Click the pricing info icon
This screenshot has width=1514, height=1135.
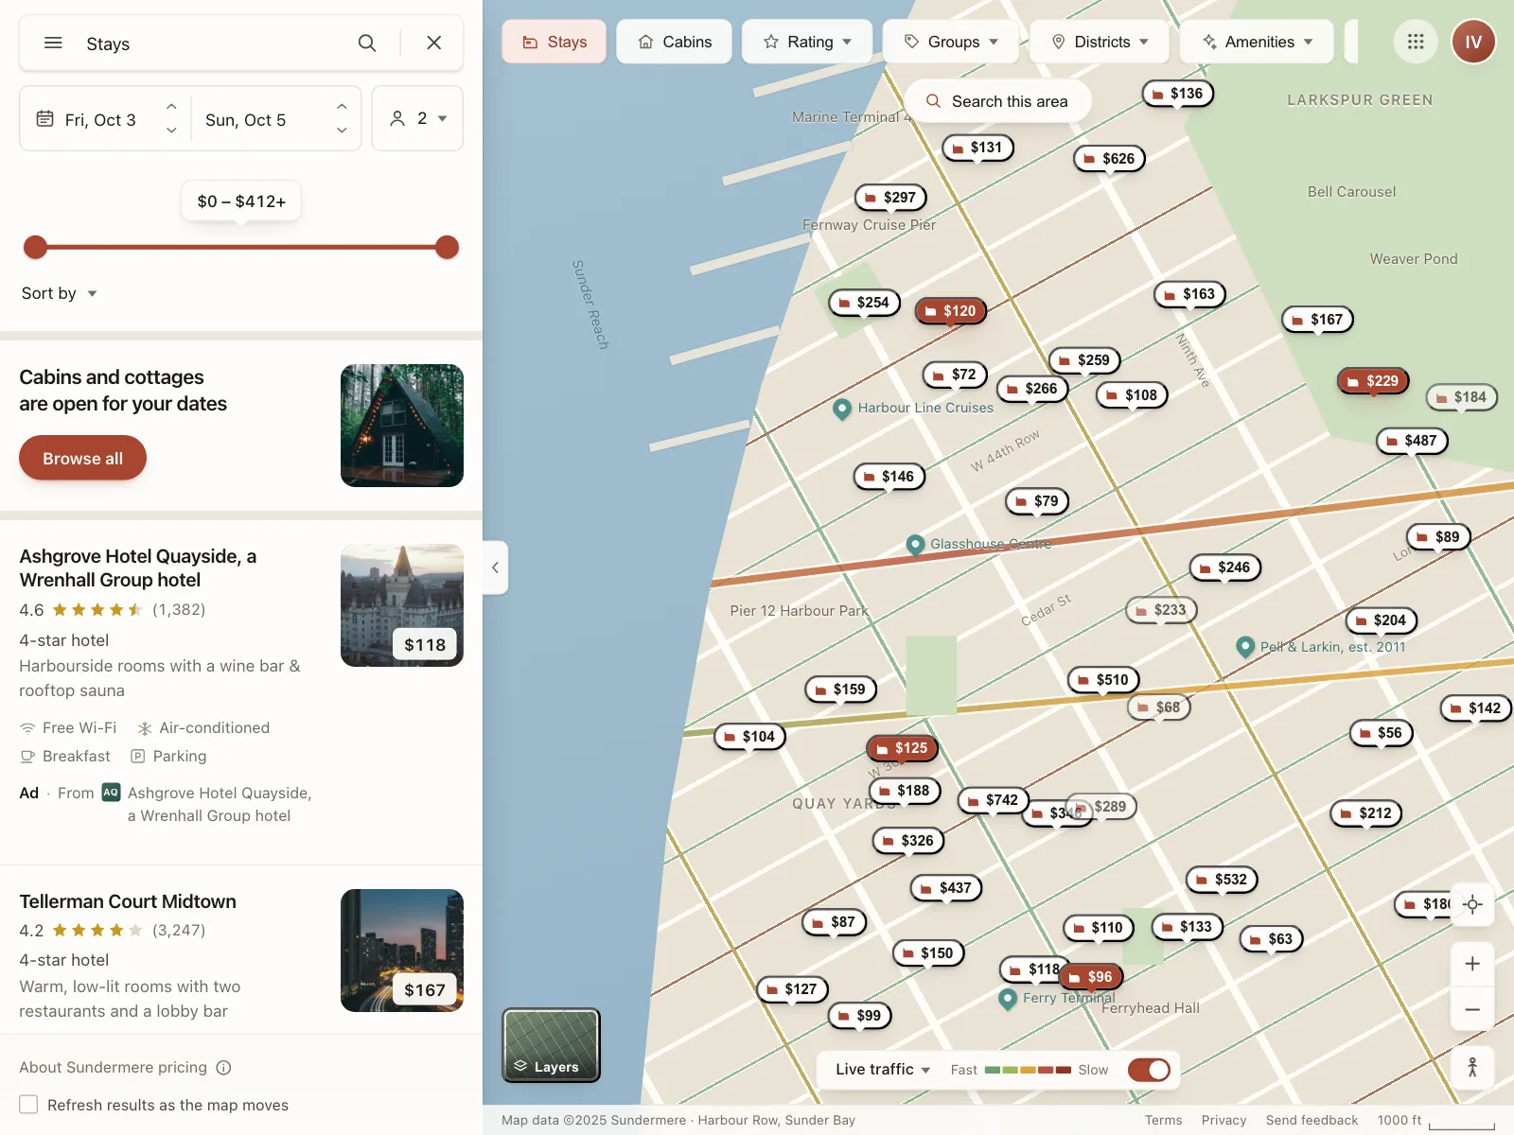point(223,1068)
